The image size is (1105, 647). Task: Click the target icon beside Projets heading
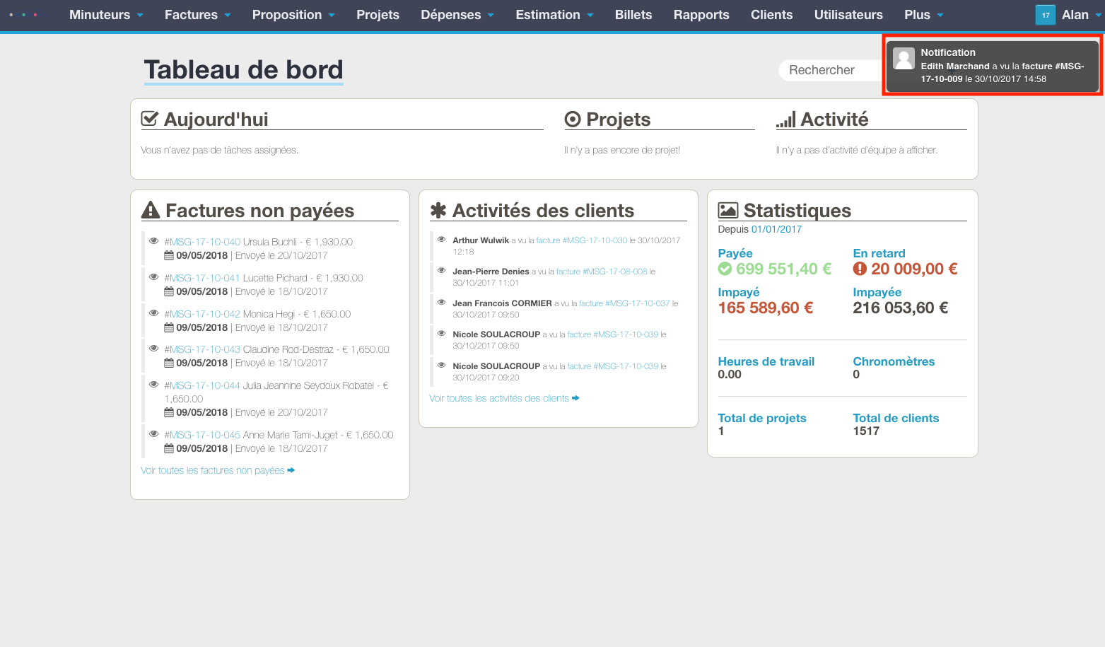(573, 120)
